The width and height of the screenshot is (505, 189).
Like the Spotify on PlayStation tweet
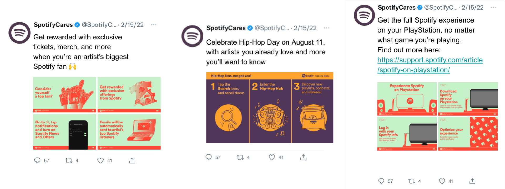coord(442,181)
